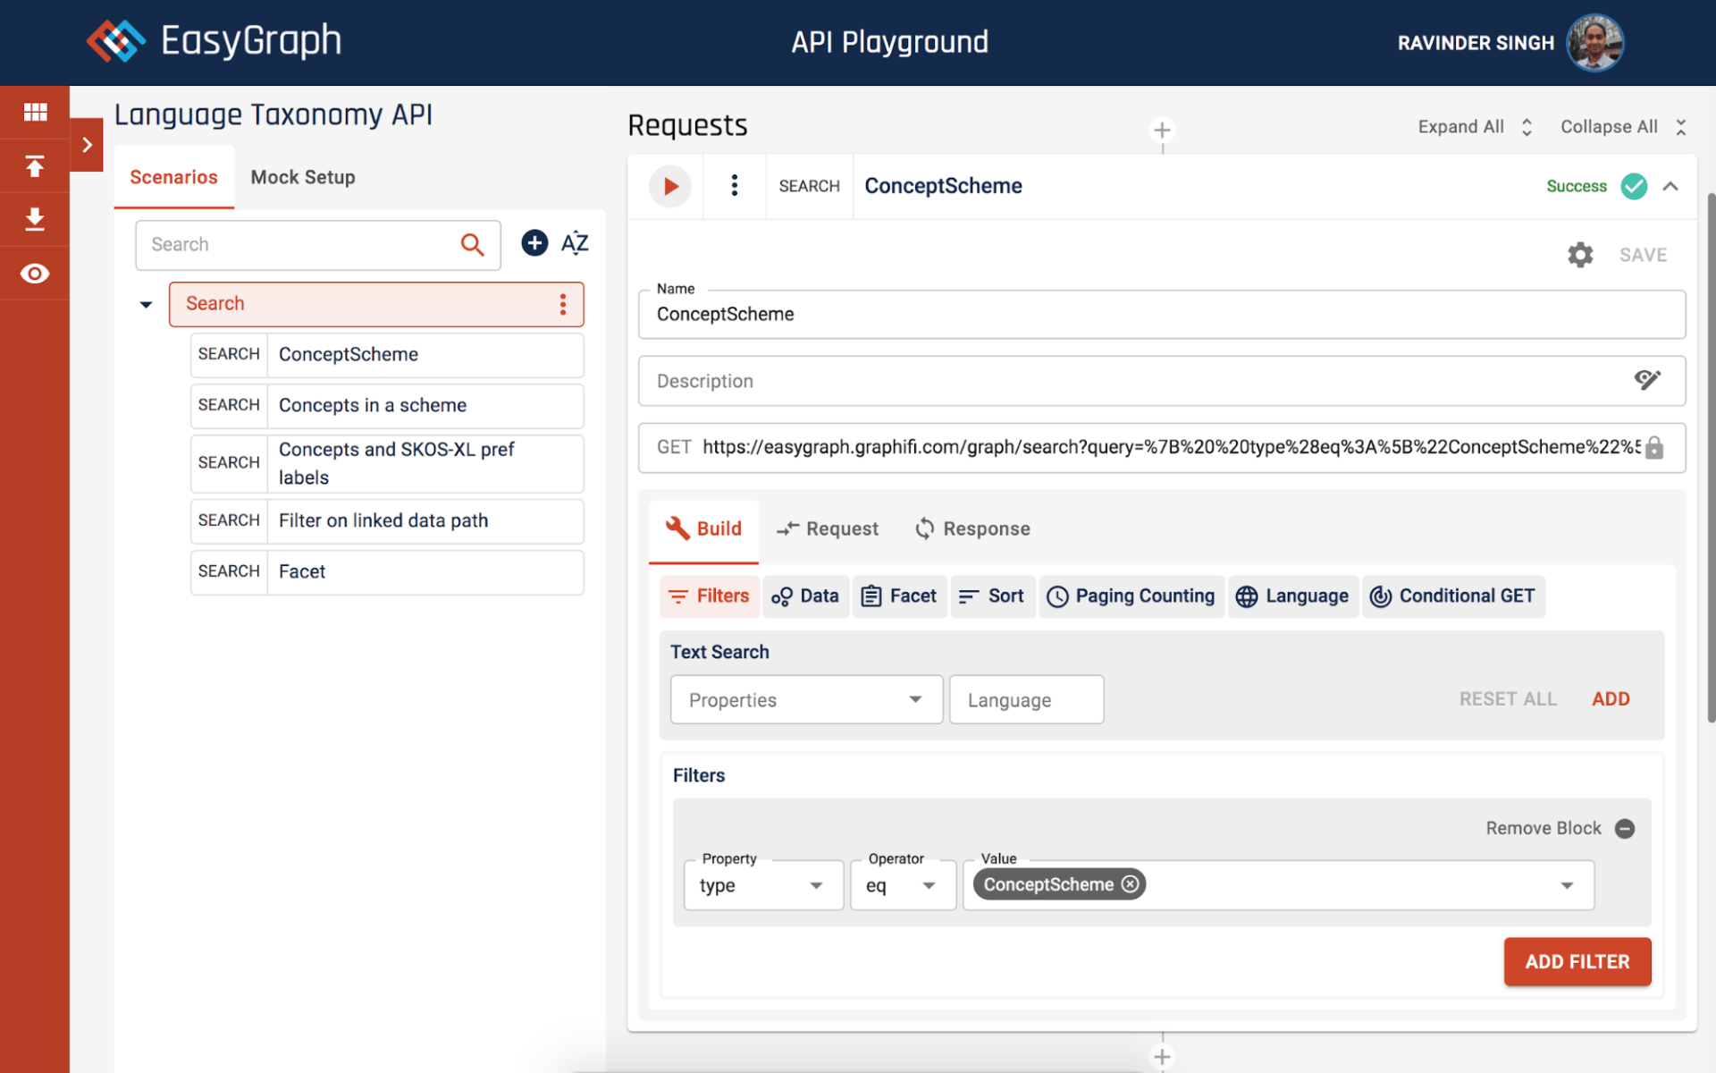Remove the filter block with minus icon
Screen dimensions: 1716x1073
pos(1625,829)
